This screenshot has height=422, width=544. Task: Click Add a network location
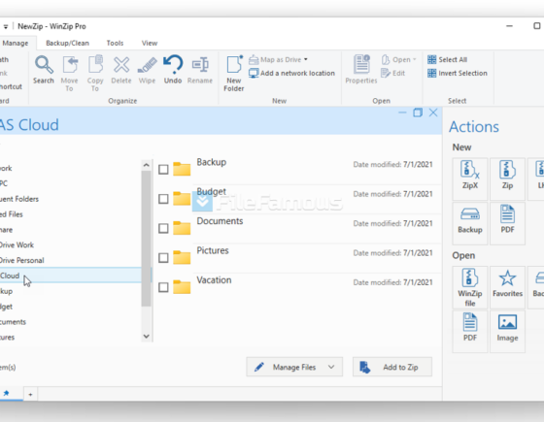291,73
